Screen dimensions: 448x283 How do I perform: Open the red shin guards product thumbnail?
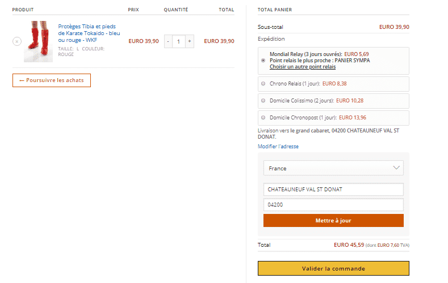point(38,41)
